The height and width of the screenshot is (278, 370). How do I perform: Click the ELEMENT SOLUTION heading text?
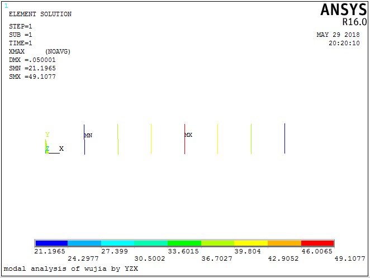40,15
